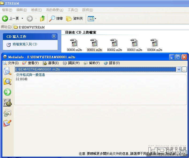Select file 00004.m2ts
Screen dimensions: 189x158
[155, 45]
